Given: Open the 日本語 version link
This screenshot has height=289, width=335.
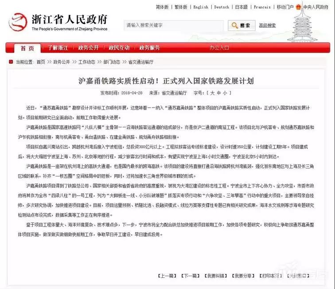Looking at the screenshot, I should (241, 7).
